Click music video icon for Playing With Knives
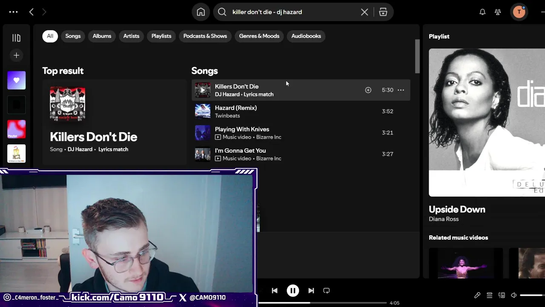The height and width of the screenshot is (307, 545). click(218, 137)
